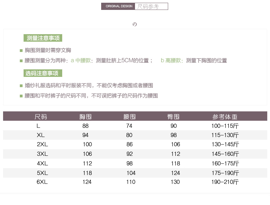Click waist value 92 in 3XL row
The width and height of the screenshot is (270, 205).
[x=130, y=154]
